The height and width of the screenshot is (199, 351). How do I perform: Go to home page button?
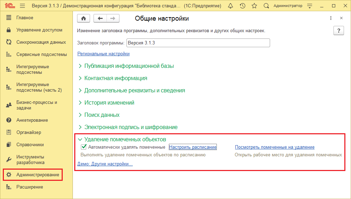[83, 18]
